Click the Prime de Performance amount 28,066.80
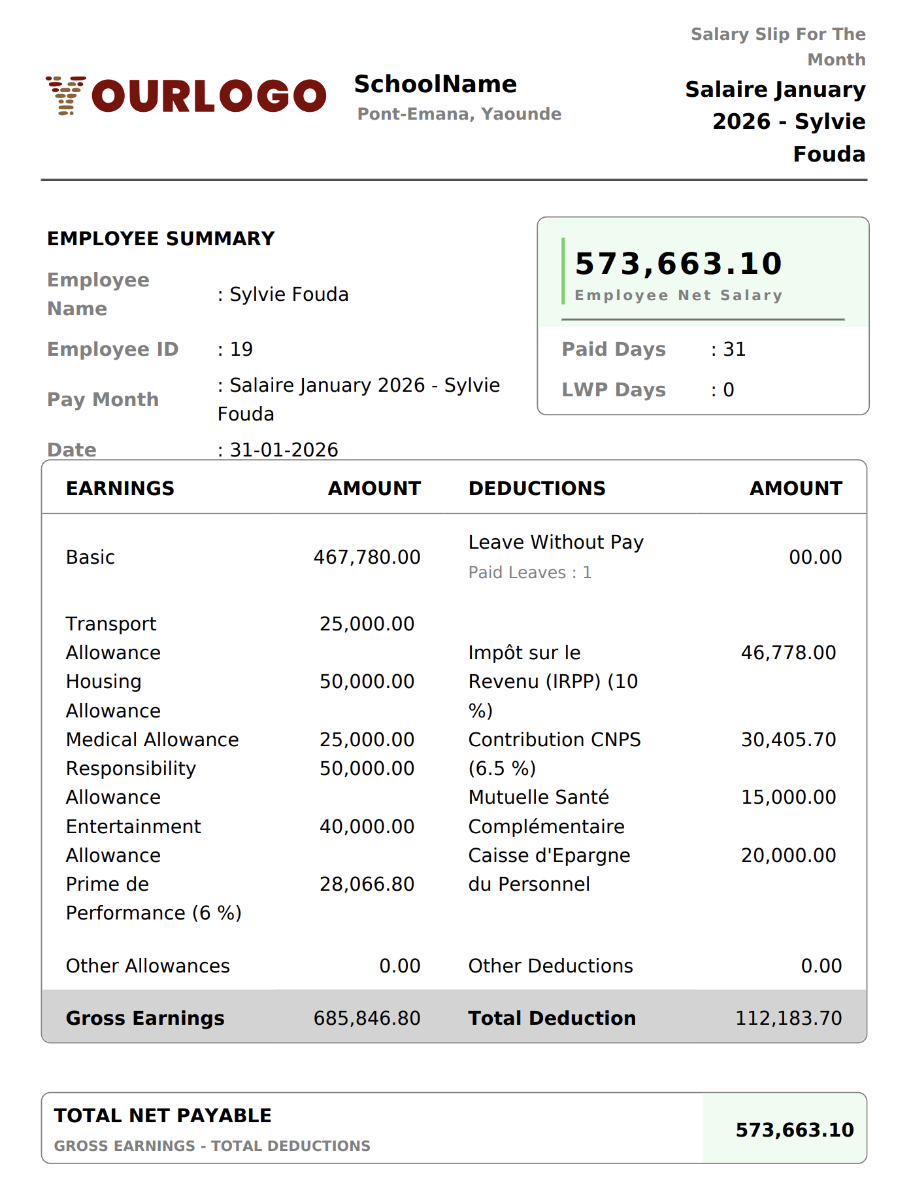911x1202 pixels. pos(367,884)
